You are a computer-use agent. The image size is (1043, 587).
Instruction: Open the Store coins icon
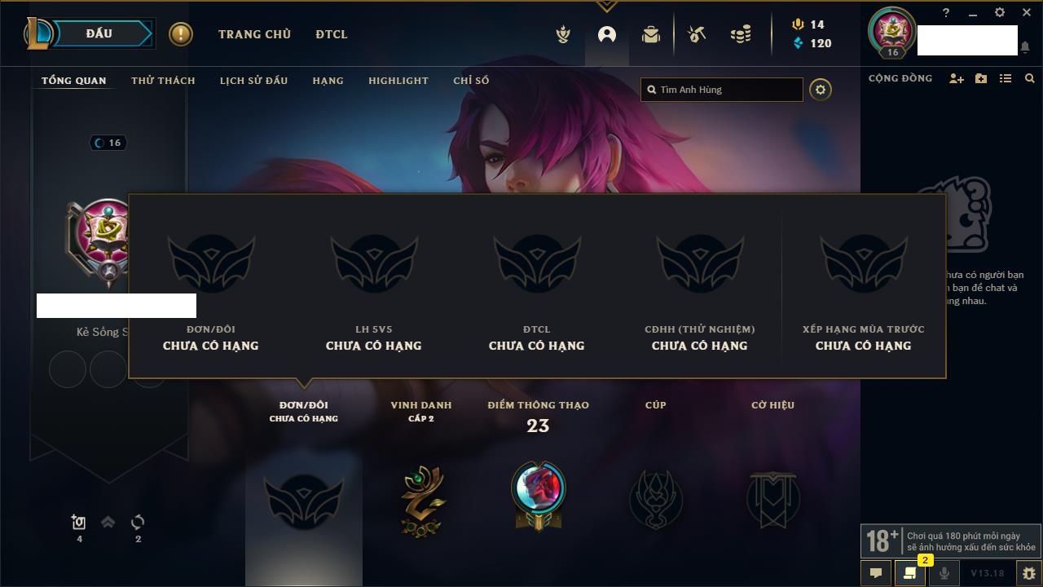741,35
